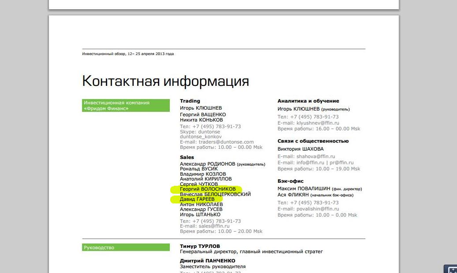Viewport: 457px width, 273px height.
Task: Click 'Время работы: 16.00 – 00.00 Msk' line
Action: 319,129
